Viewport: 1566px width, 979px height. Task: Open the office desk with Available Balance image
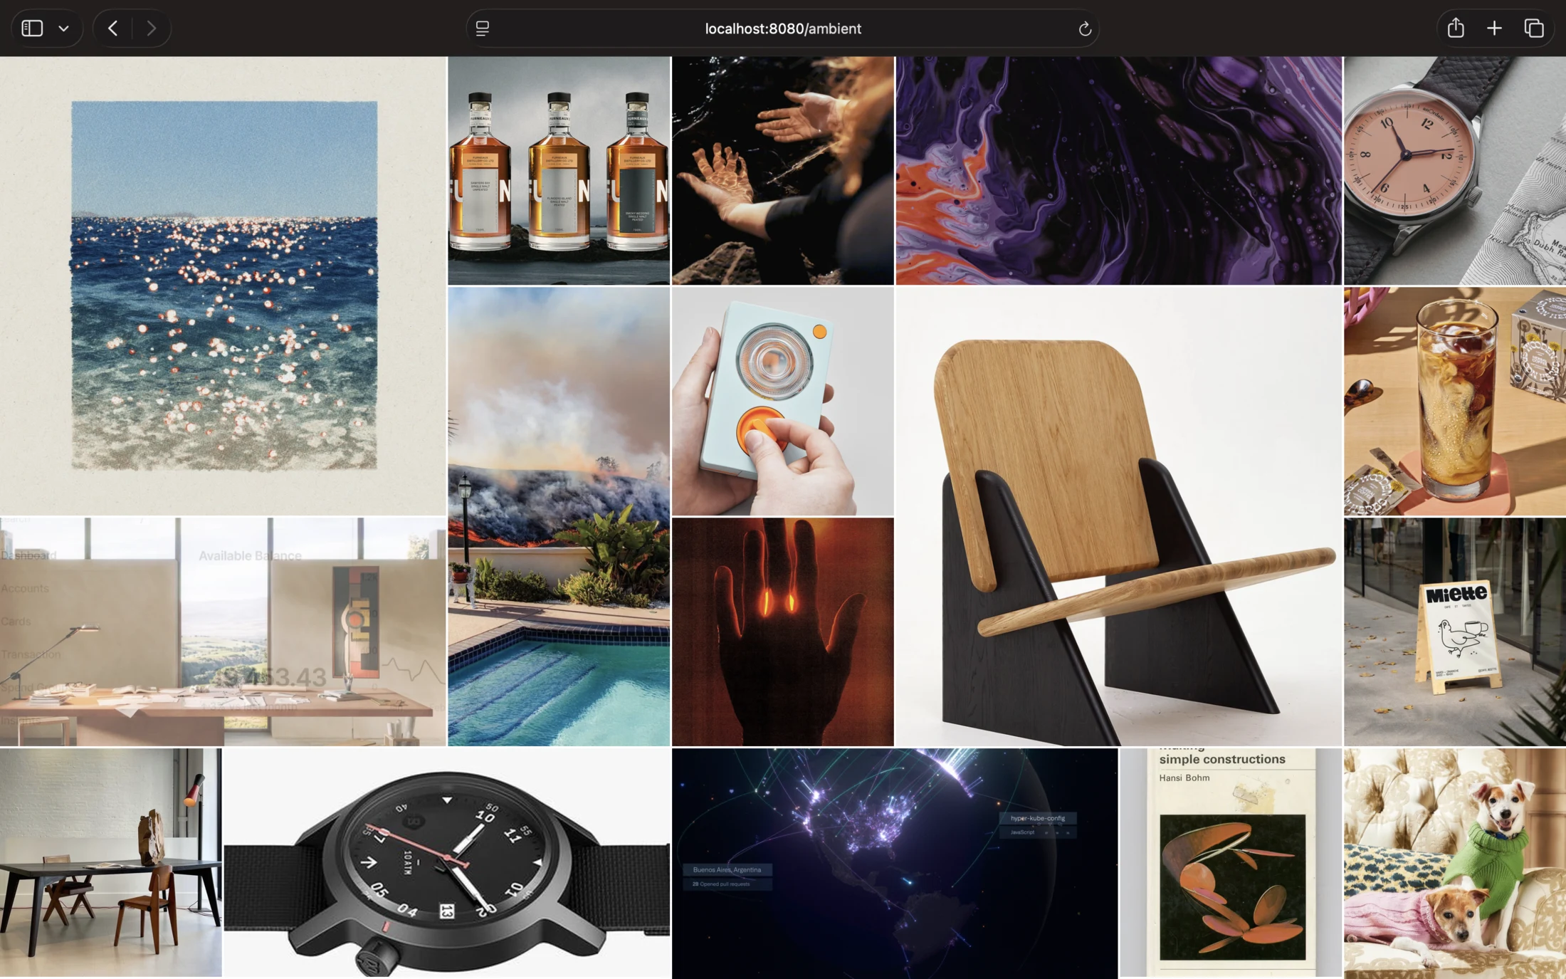[x=224, y=632]
